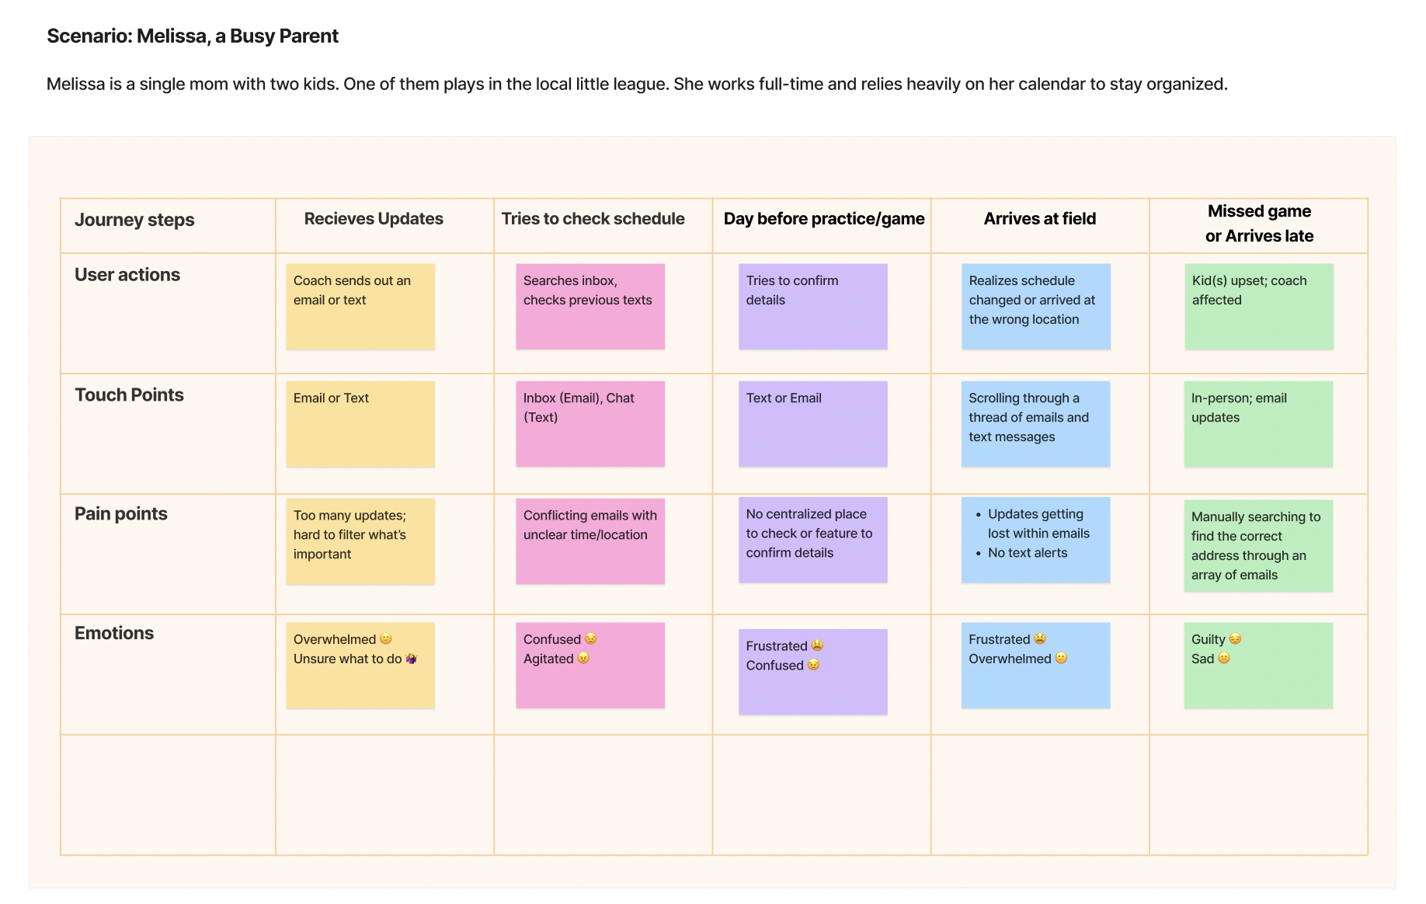Select the "Guilty, Sad" green emotions note
1426x904 pixels.
coord(1257,666)
